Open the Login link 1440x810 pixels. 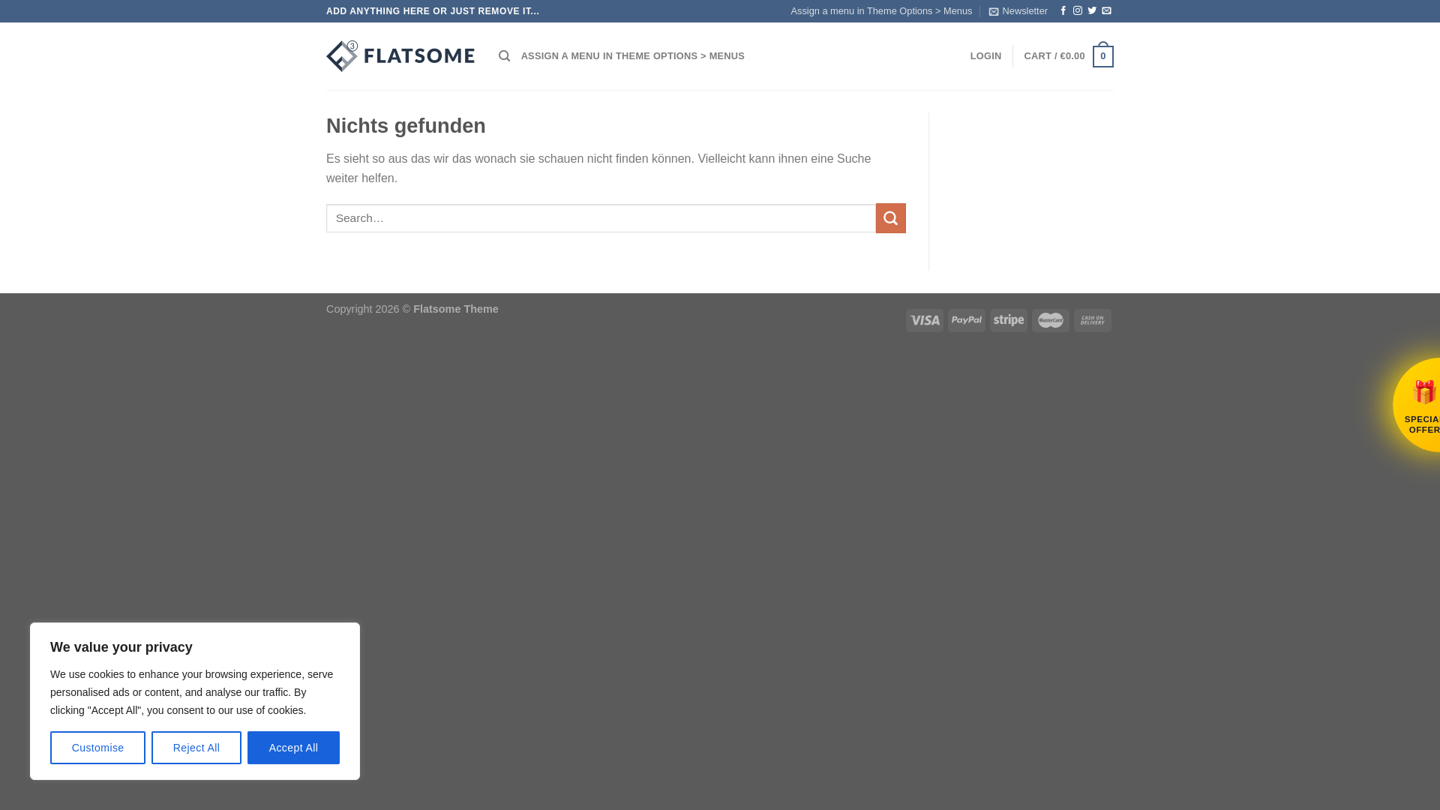985,56
